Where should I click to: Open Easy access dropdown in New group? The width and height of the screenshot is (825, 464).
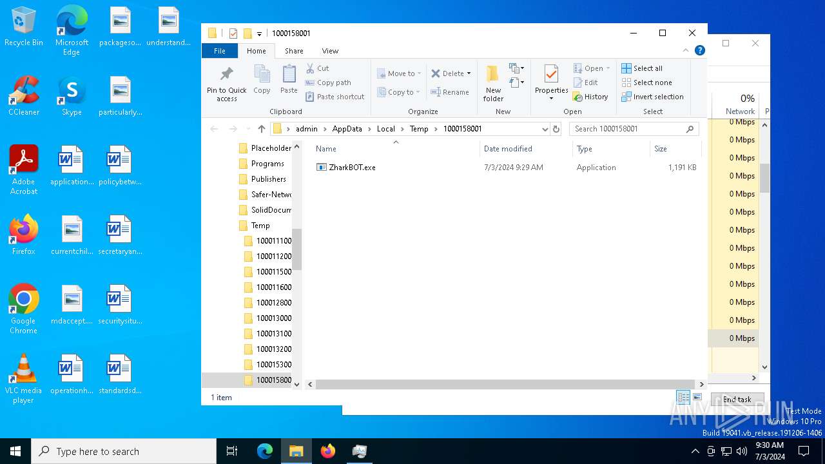click(516, 82)
